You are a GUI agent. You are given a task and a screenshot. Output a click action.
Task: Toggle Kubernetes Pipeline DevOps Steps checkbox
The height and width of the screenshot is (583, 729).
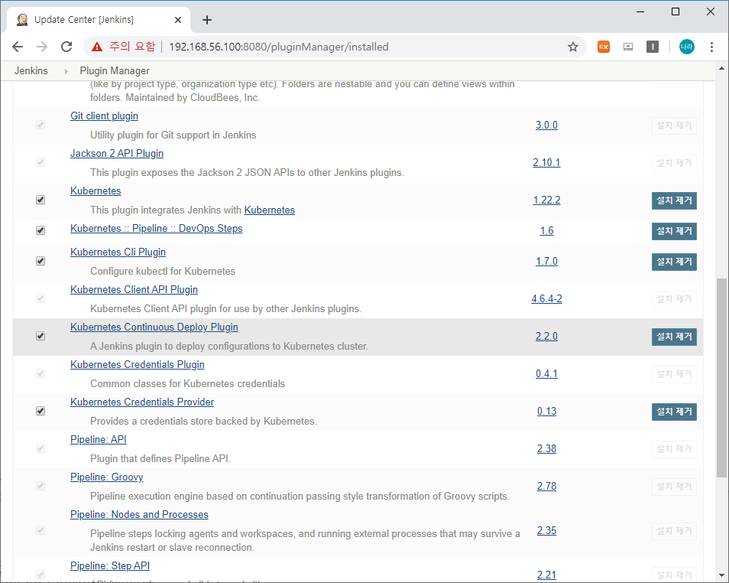point(40,230)
